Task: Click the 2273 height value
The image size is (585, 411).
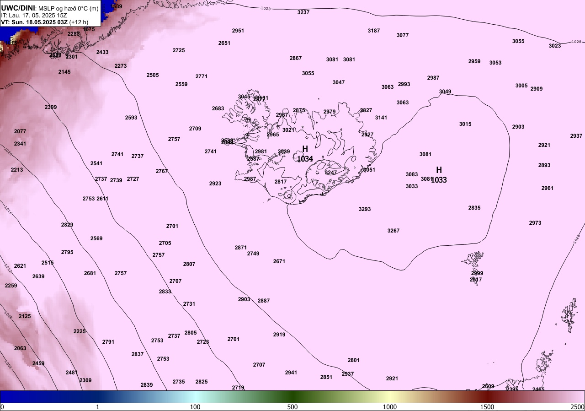Action: [121, 66]
